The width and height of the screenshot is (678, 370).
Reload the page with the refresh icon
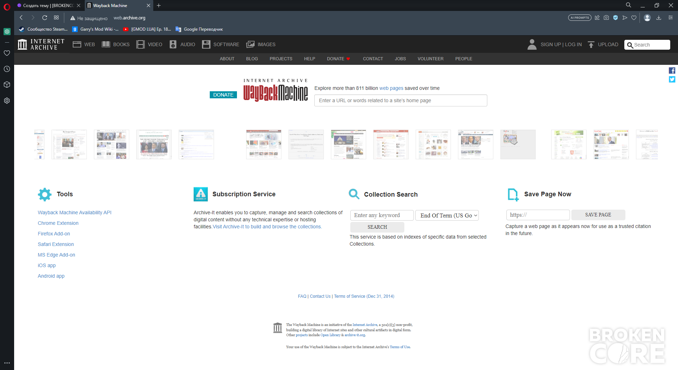click(x=44, y=18)
